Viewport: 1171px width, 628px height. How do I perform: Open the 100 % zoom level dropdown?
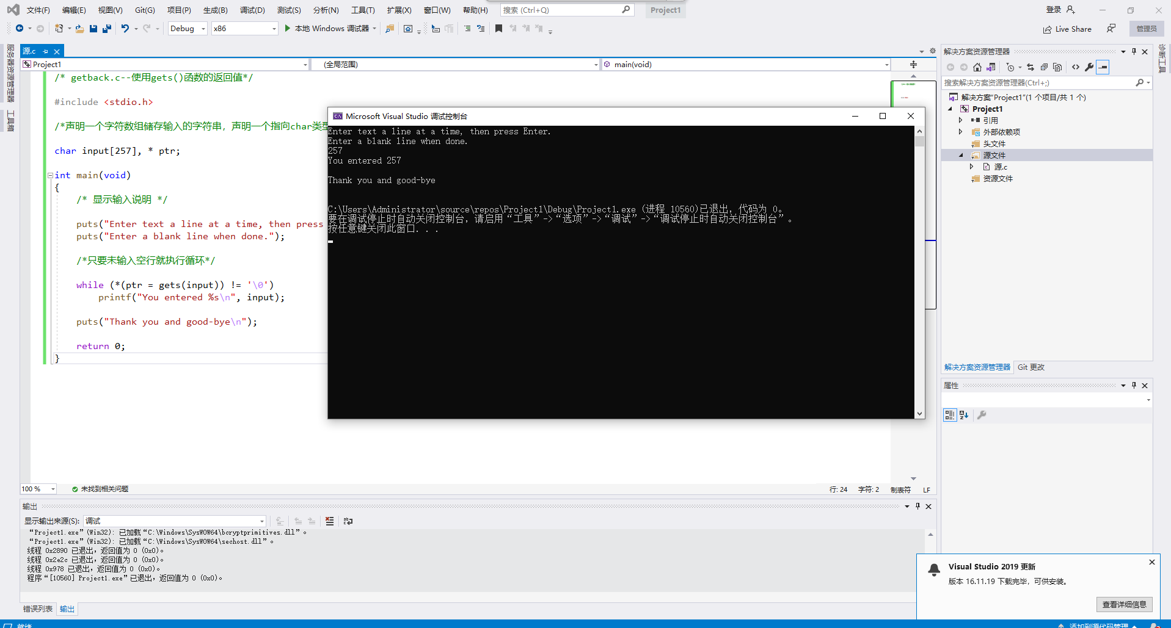coord(38,489)
